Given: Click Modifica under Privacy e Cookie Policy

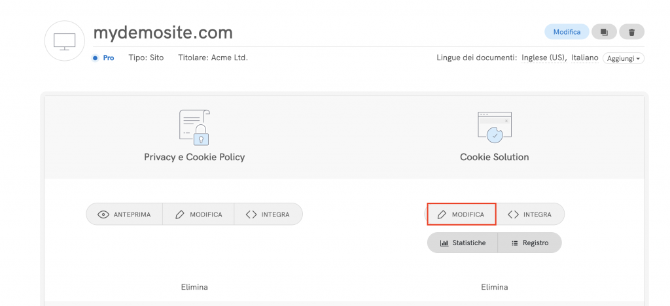Looking at the screenshot, I should (198, 214).
